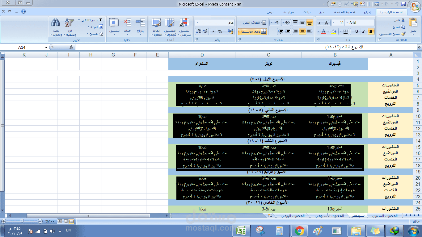The width and height of the screenshot is (422, 237).
Task: Switch to the View (عرض) tab
Action: (271, 12)
